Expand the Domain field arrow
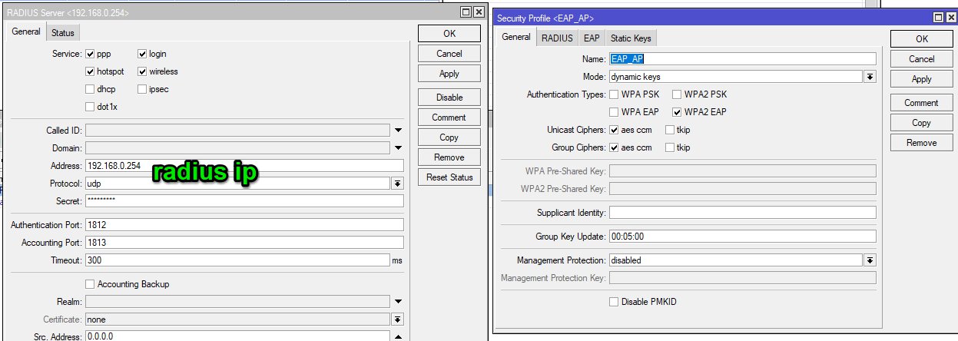The image size is (958, 341). pos(398,148)
